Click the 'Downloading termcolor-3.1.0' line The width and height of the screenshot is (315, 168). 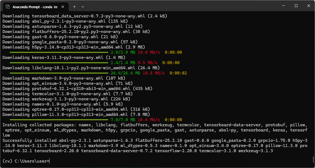point(68,94)
